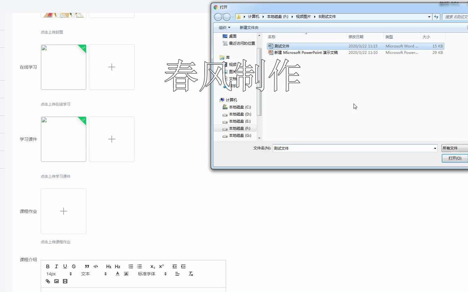Screen dimensions: 468x292
Task: Insert a blockquote in course introduction
Action: (87, 266)
